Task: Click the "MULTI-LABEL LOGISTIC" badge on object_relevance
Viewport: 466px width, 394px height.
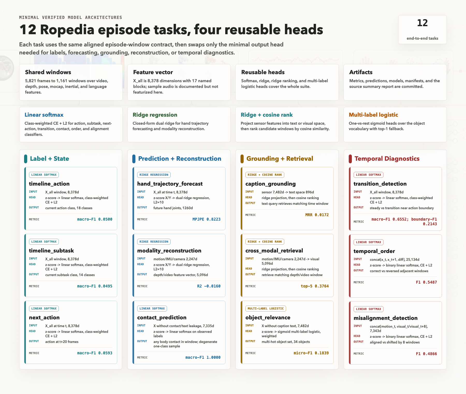Action: [x=266, y=308]
